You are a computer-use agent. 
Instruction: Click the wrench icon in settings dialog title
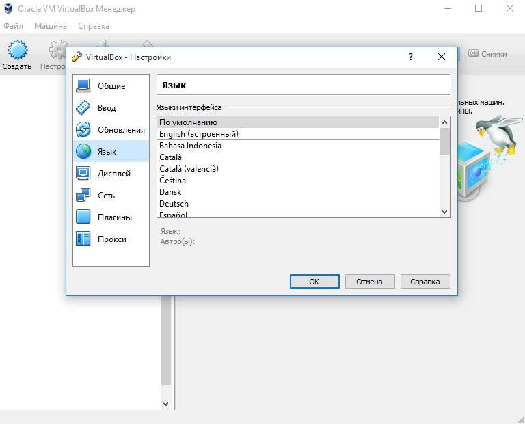point(77,57)
